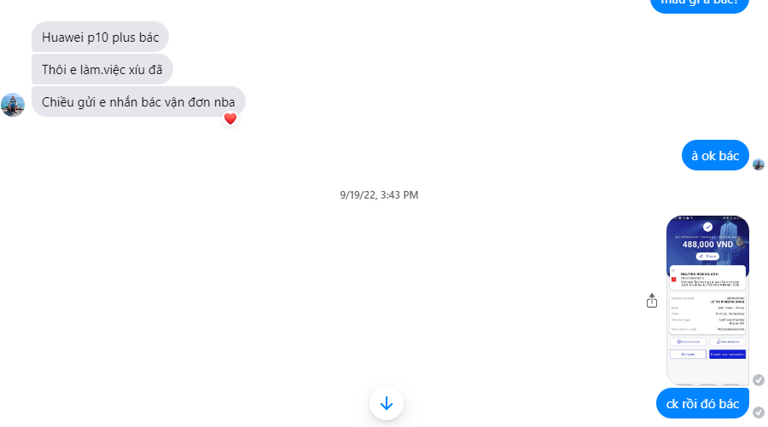
Task: Select the blue "à ok bác" message bubble
Action: [715, 155]
